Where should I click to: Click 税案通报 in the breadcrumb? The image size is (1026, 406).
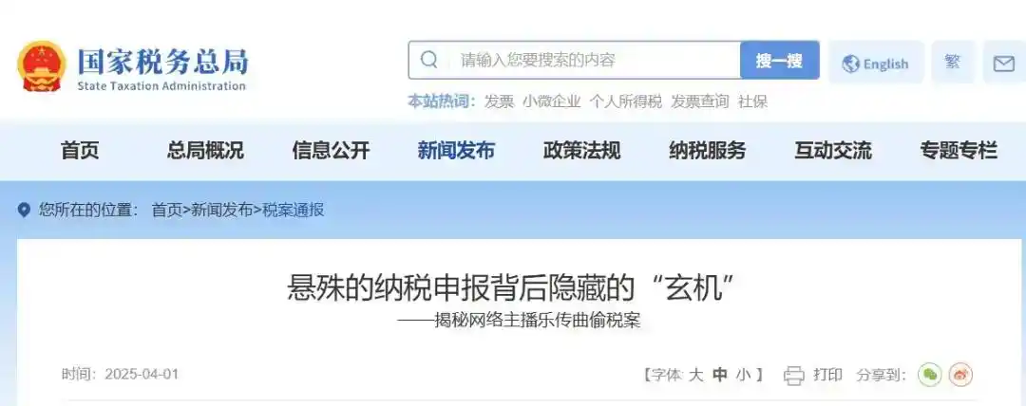pos(294,211)
